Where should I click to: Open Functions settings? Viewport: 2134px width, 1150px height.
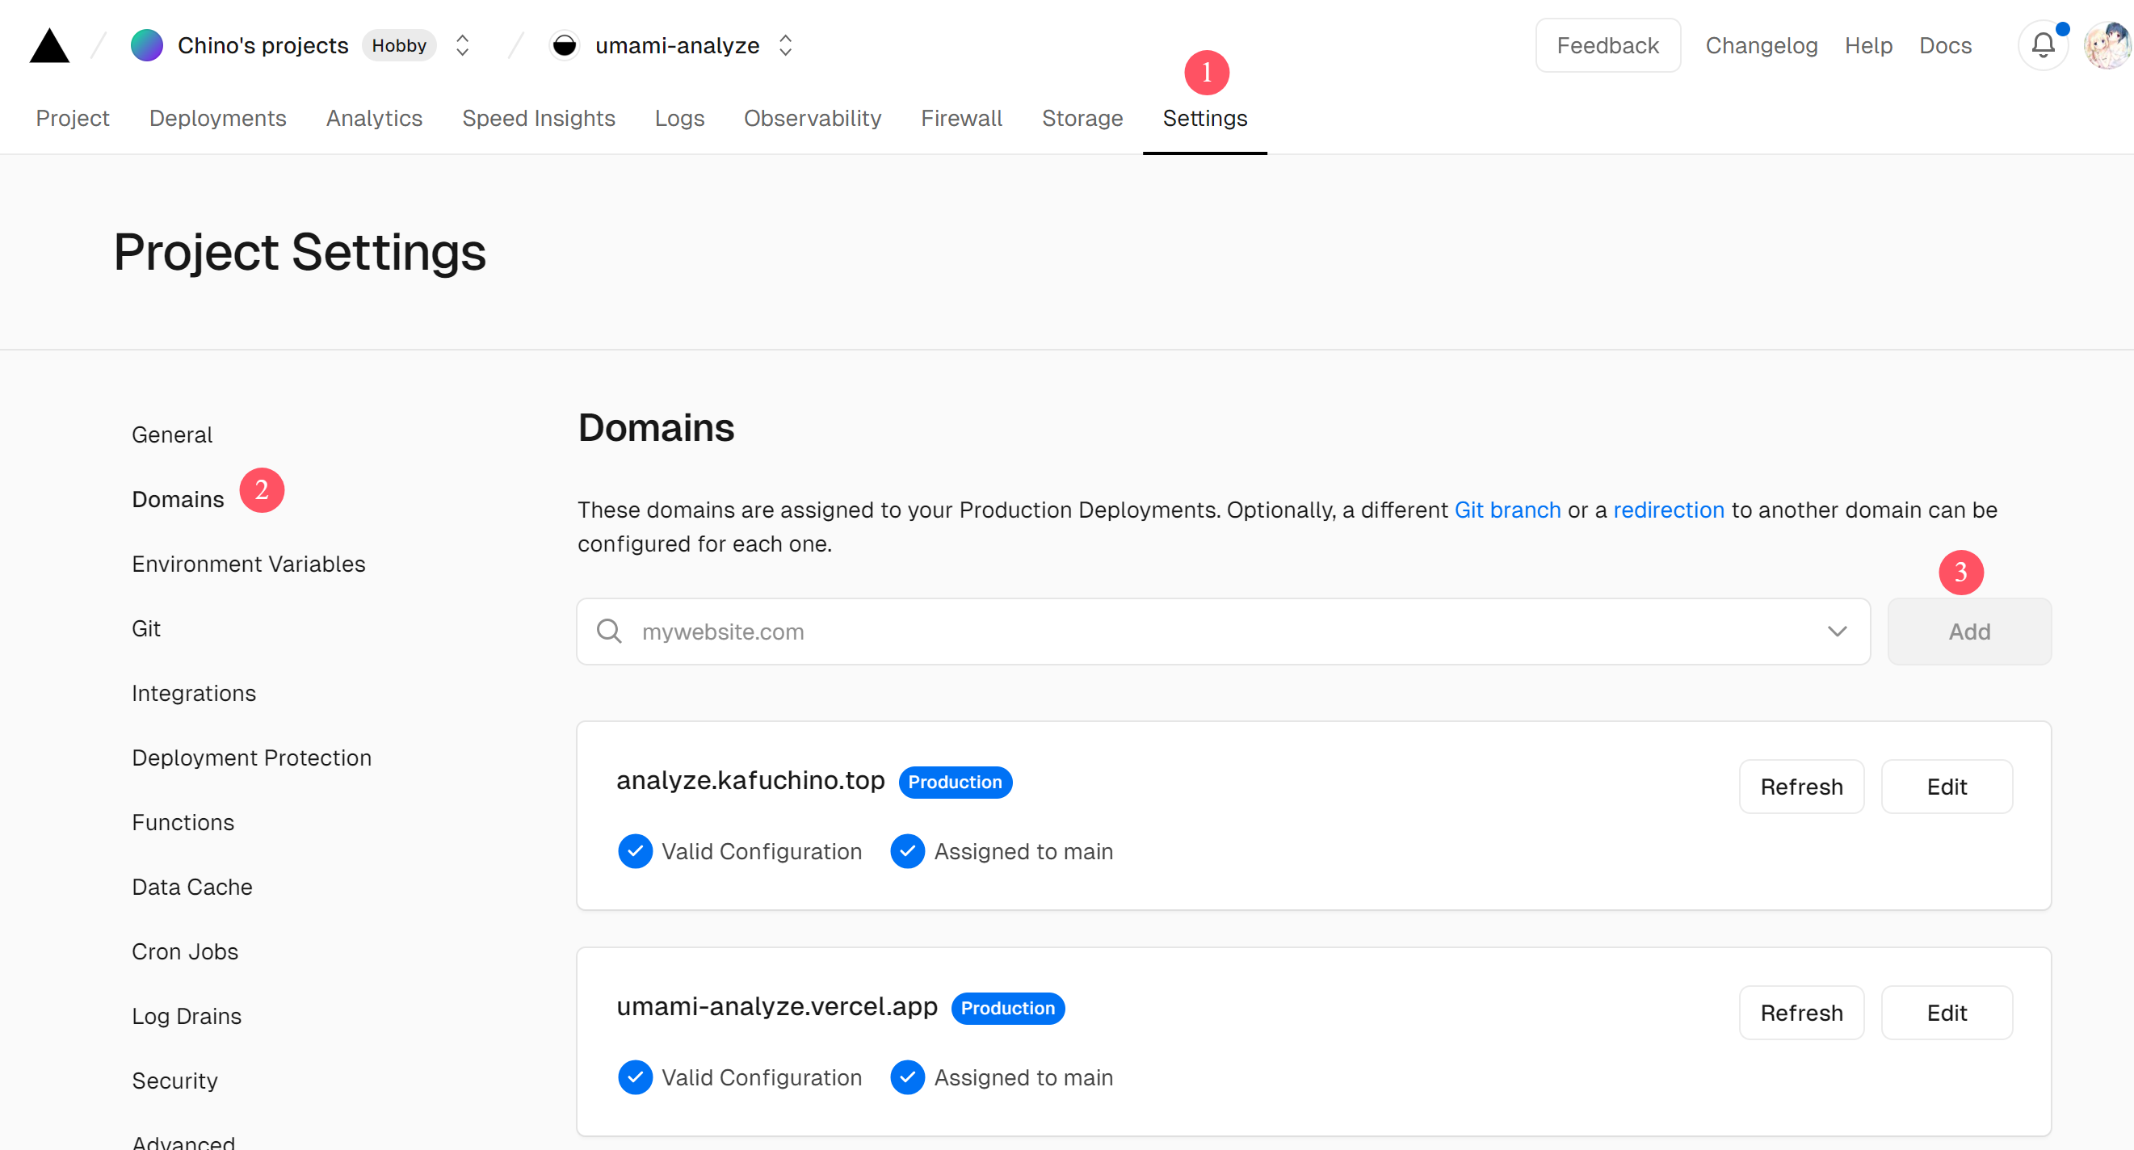point(183,823)
